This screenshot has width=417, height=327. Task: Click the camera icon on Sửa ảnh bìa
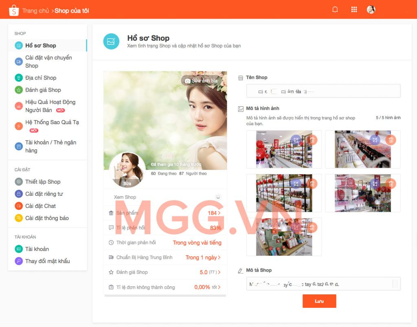coord(187,81)
